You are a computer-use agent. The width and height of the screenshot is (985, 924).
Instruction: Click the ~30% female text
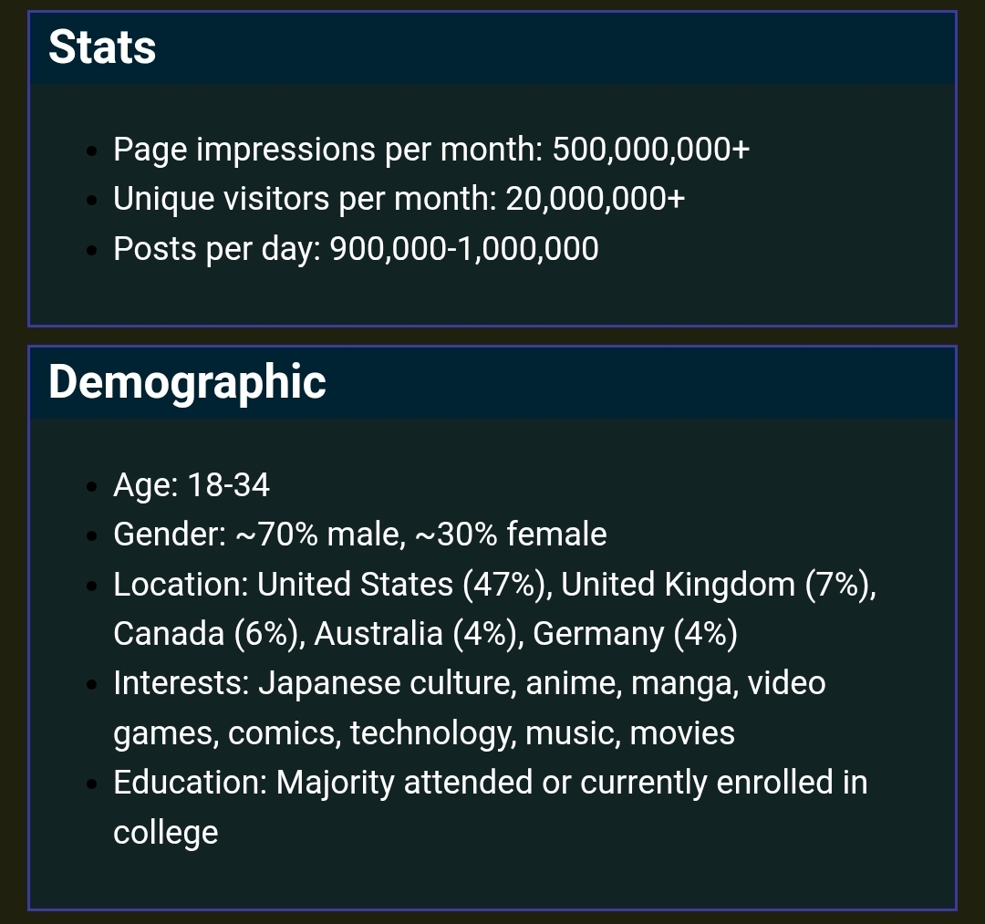pyautogui.click(x=512, y=535)
